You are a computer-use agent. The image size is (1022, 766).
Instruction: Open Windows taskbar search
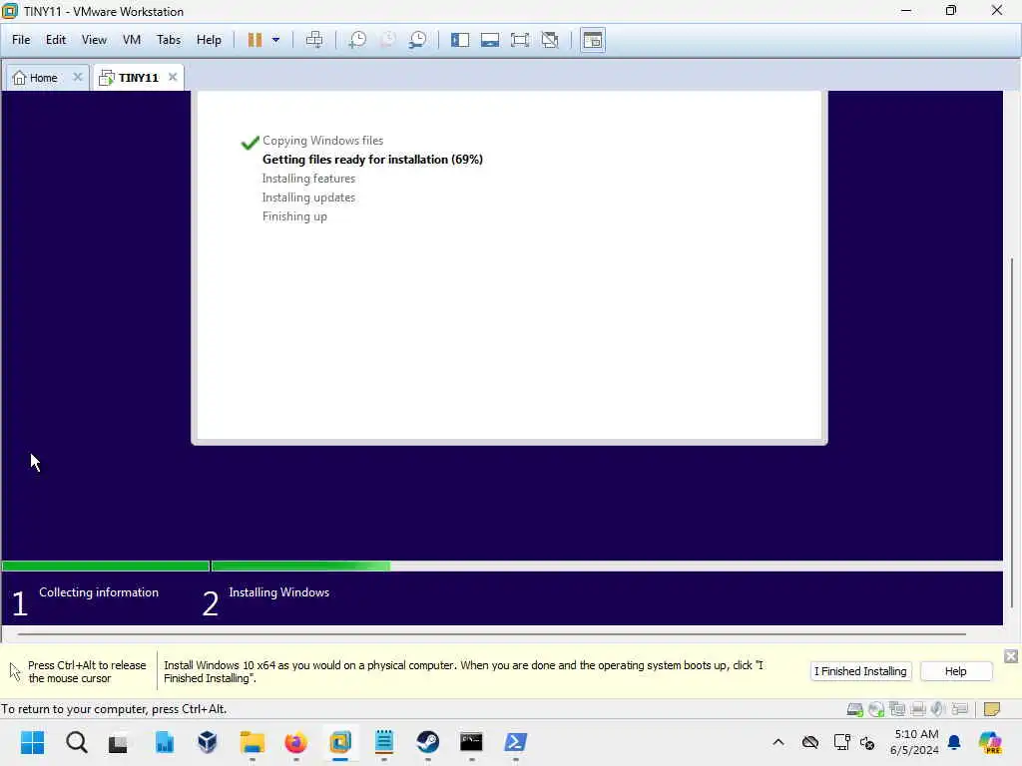click(76, 742)
